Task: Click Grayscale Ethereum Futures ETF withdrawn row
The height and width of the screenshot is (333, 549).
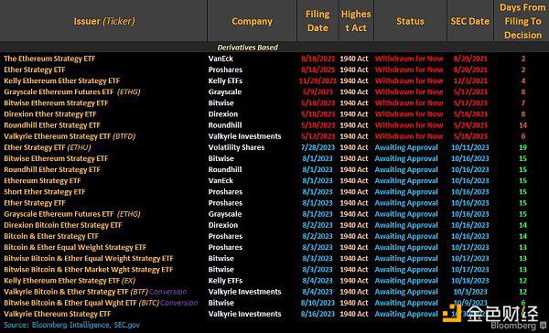Action: (x=274, y=91)
